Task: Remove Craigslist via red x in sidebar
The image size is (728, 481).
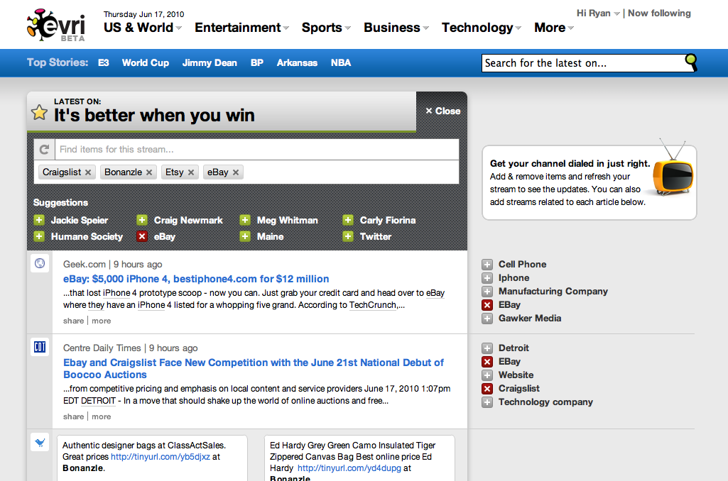Action: tap(487, 389)
